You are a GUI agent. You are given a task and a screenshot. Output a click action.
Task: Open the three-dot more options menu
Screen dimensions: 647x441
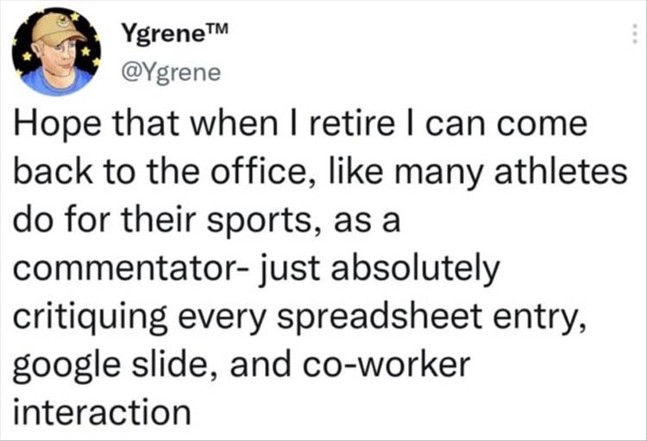[636, 34]
